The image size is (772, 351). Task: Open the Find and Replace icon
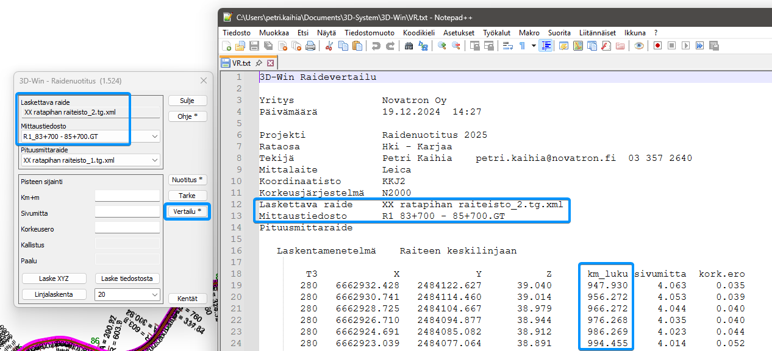(x=423, y=46)
